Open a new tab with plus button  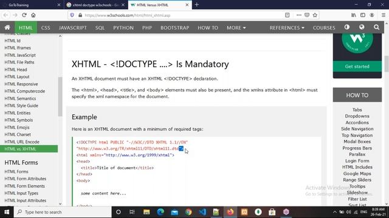pos(197,5)
